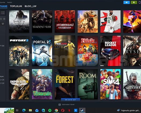Screen dimensions: 141x113
Task: Open Netflix from the taskbar
Action: pyautogui.click(x=69, y=110)
